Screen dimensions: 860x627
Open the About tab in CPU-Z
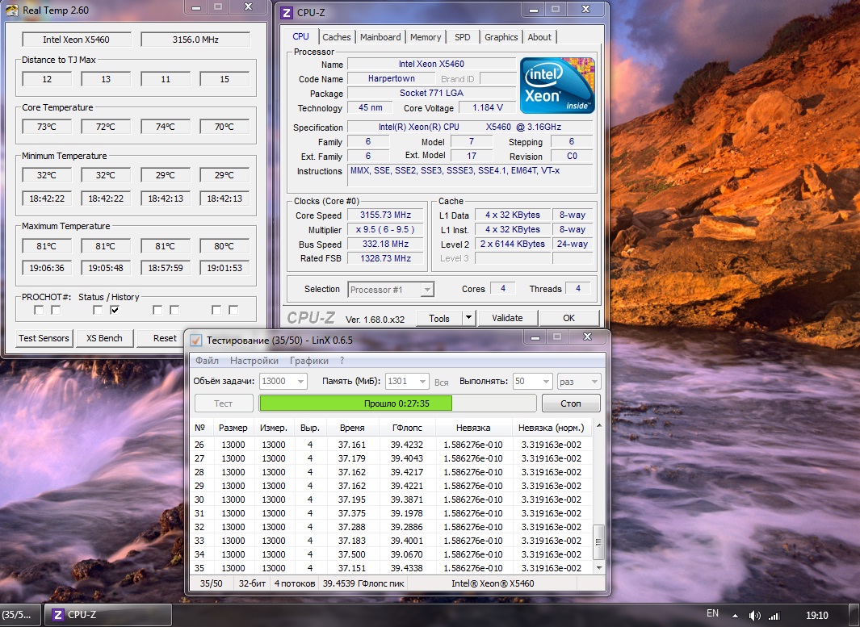pos(539,37)
